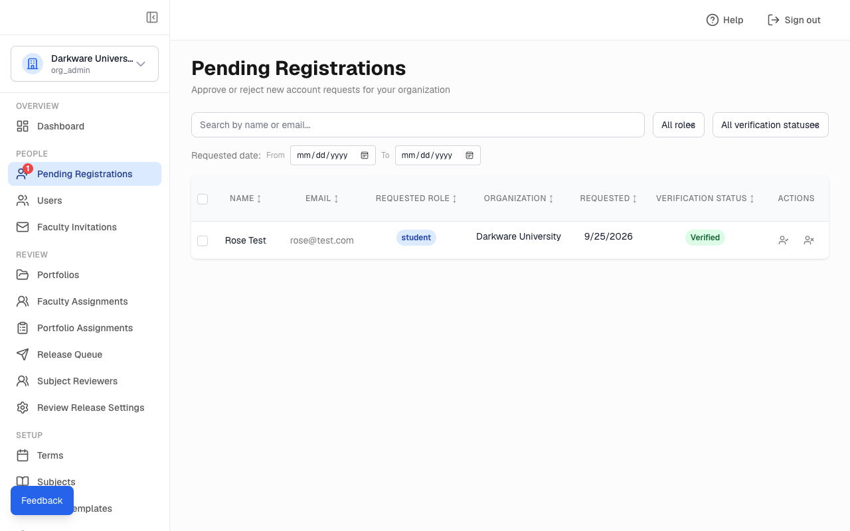
Task: Click the Subjects book icon
Action: [23, 482]
